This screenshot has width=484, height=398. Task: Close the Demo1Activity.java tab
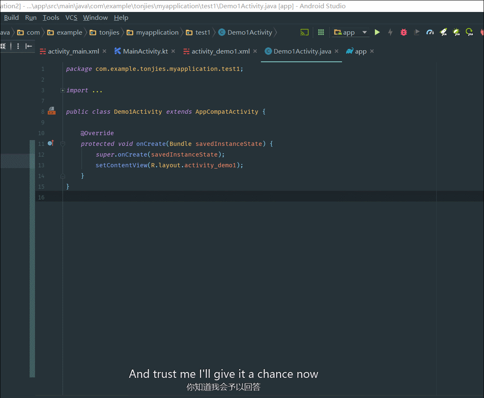337,51
